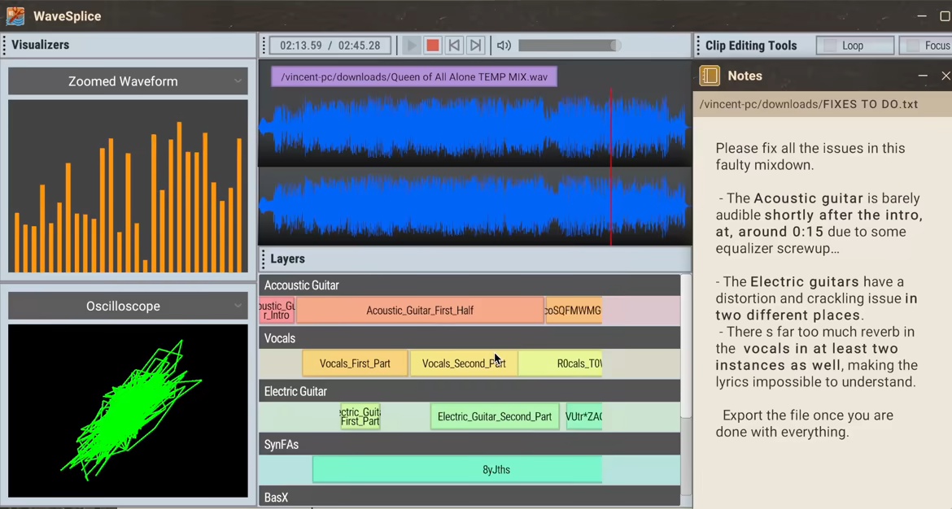Select the Vocals_Second_Part clip
Screen dimensions: 952x509
click(x=464, y=363)
